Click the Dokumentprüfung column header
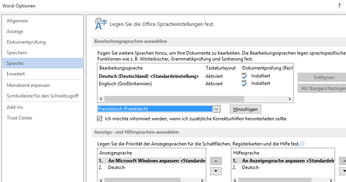Viewport: 346px width, 182px height. (x=267, y=68)
